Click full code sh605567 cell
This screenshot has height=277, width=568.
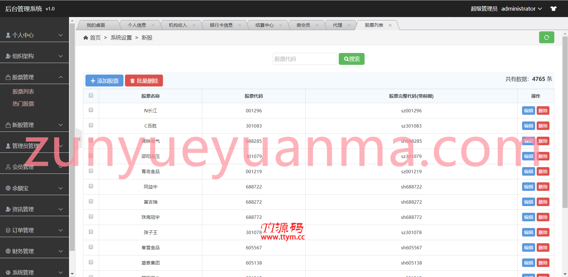point(411,248)
